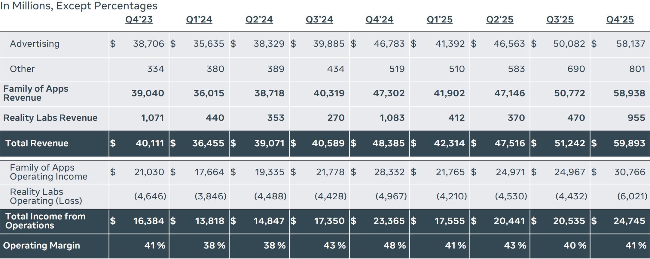Select the Q2'25 column header

499,19
